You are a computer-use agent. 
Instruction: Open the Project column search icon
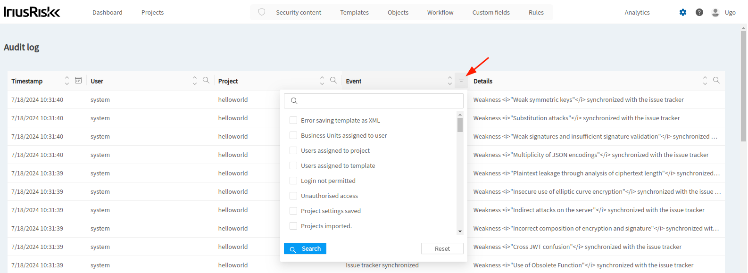coord(333,81)
